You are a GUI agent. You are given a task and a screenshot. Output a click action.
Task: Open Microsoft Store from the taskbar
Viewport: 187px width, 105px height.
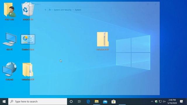coord(113,101)
